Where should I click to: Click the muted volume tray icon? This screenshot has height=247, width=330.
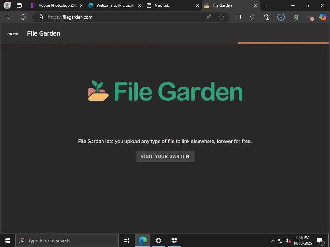(288, 241)
